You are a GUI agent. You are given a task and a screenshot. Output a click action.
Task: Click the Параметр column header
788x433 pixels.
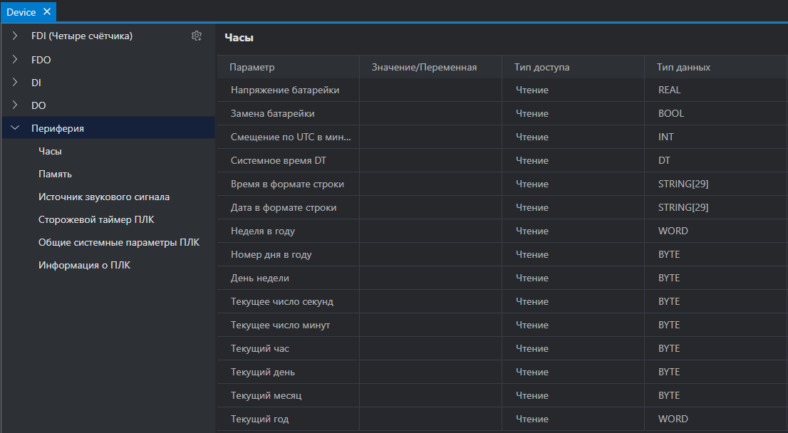(x=288, y=67)
